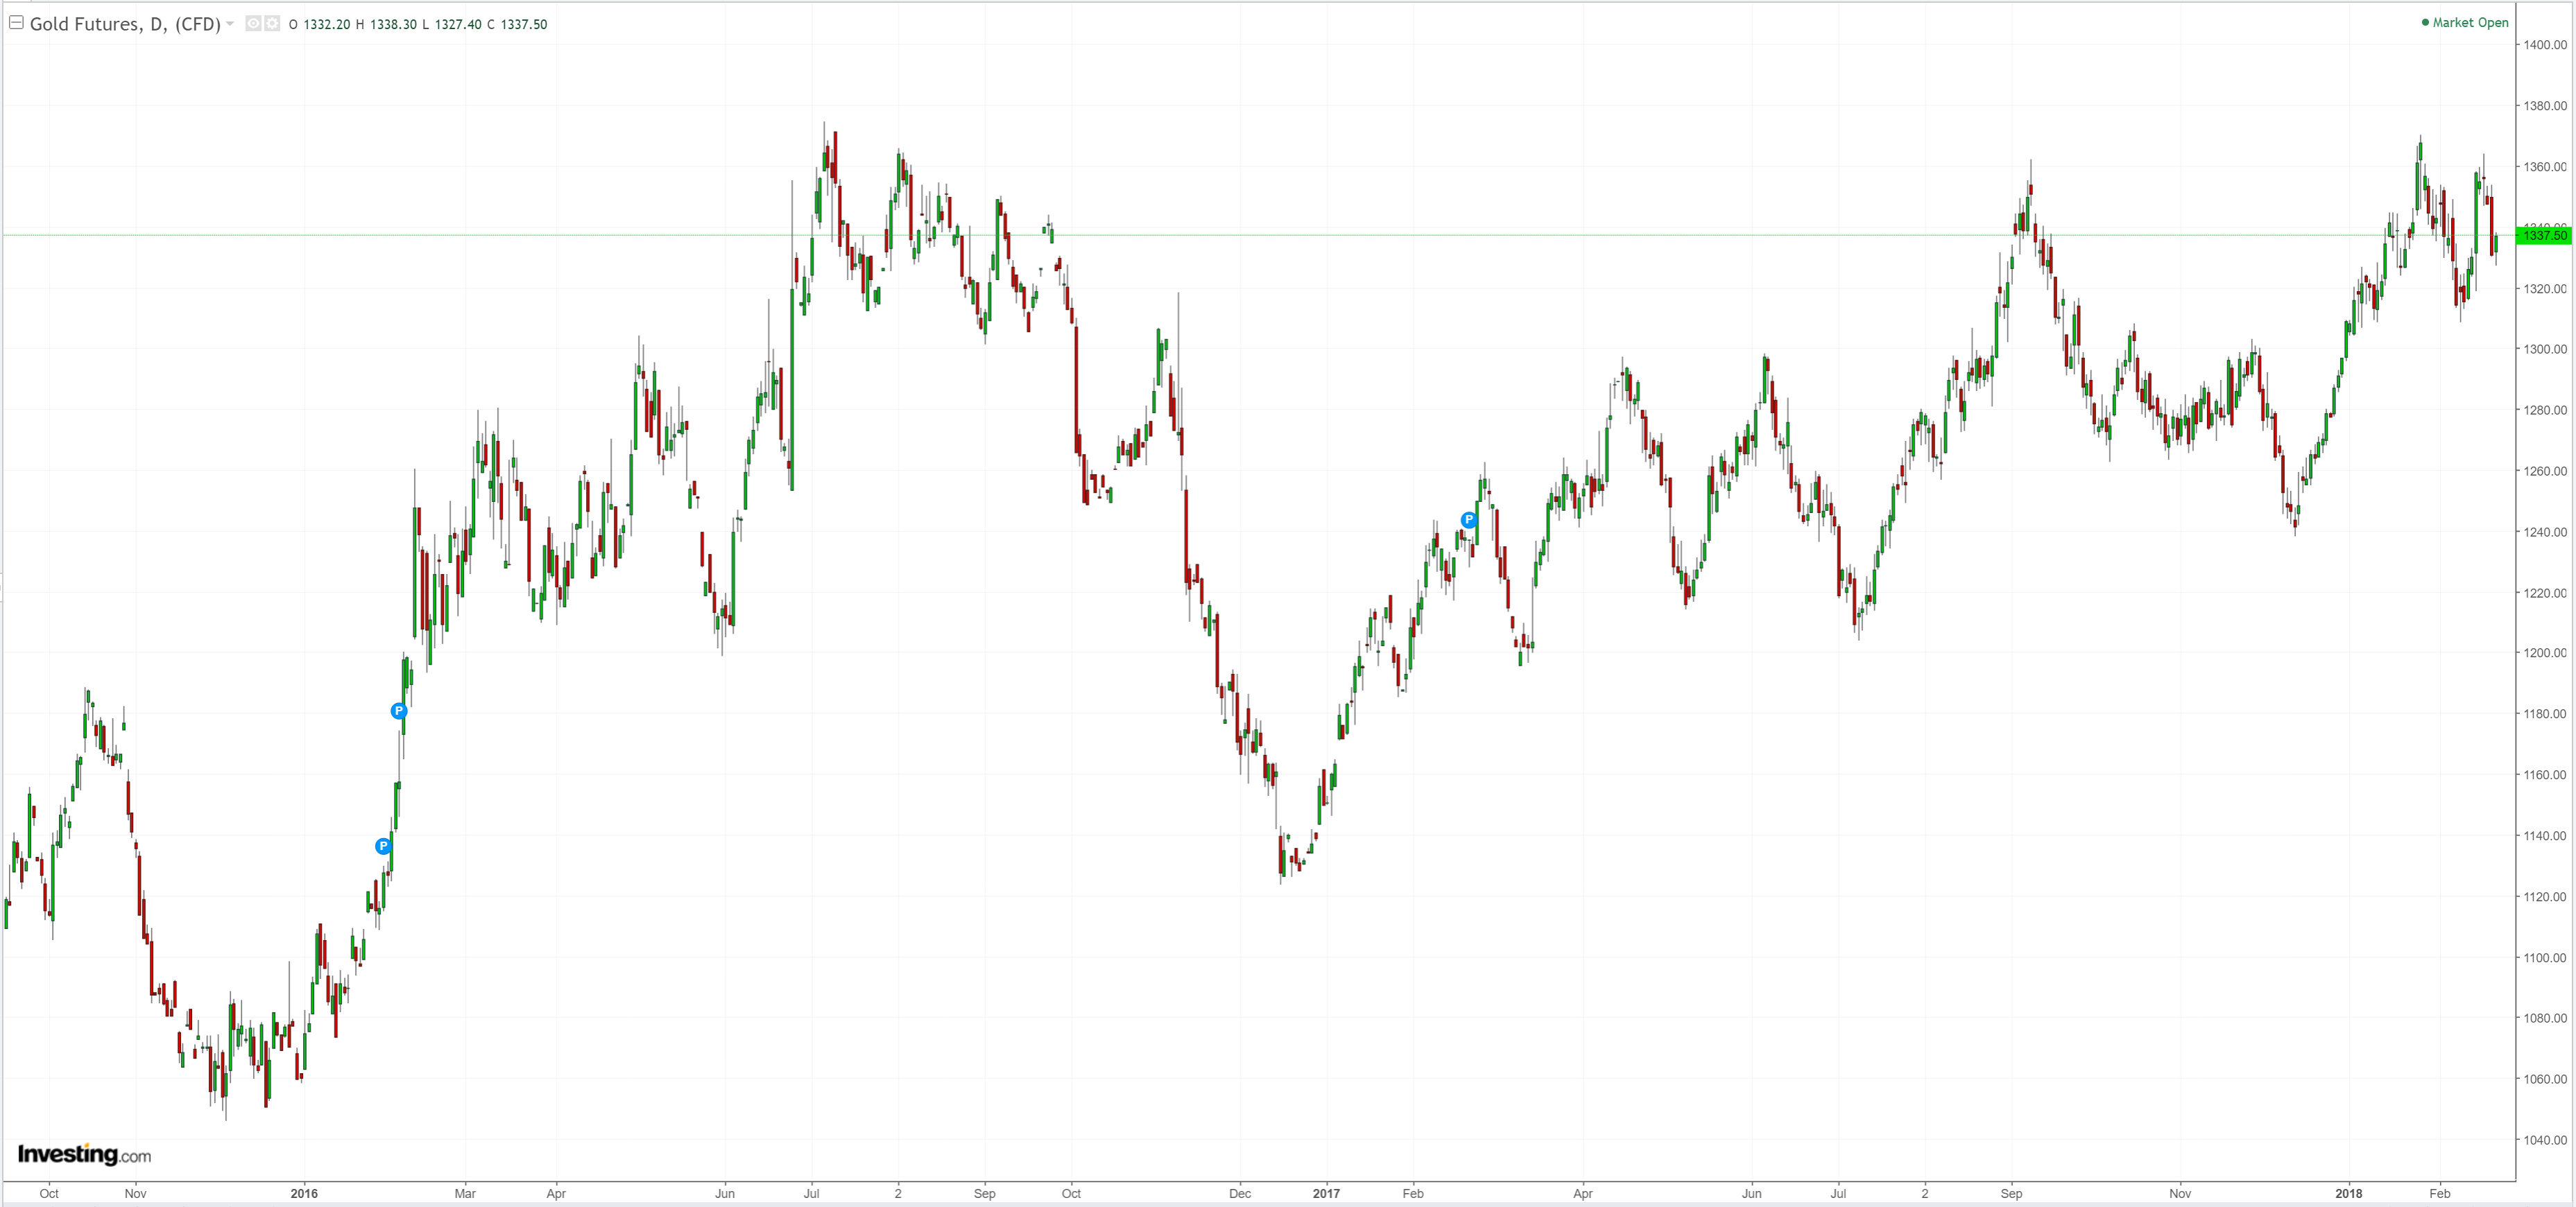Click the green Market Open status indicator
This screenshot has width=2576, height=1207.
[2464, 22]
